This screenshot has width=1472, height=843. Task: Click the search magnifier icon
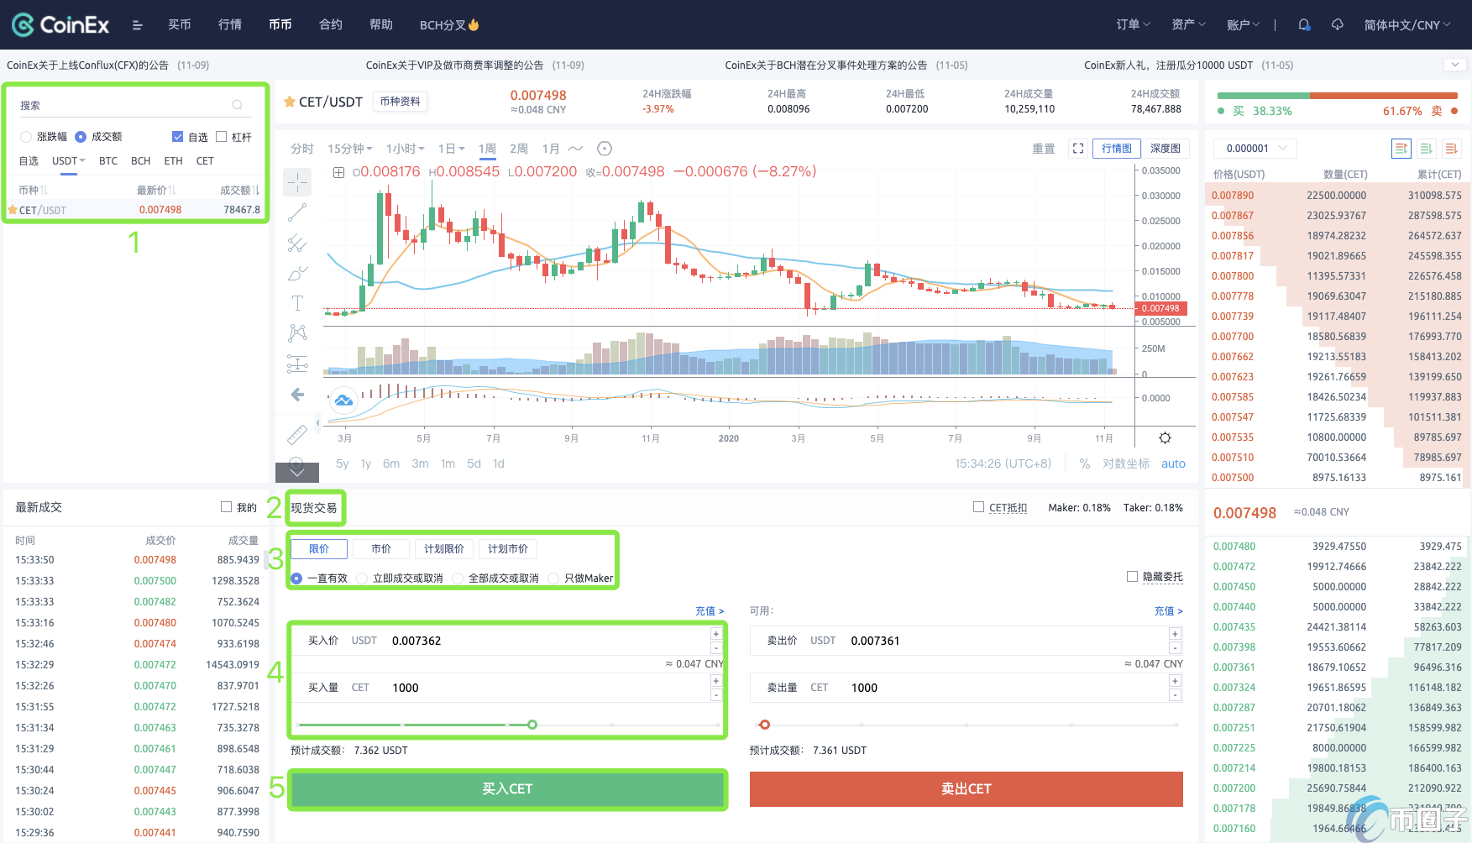(x=238, y=105)
